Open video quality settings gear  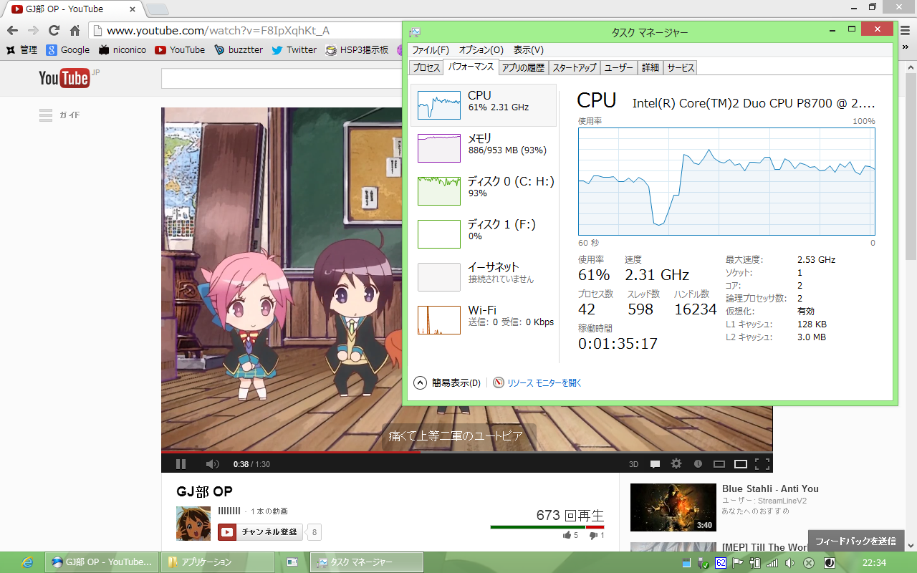tap(676, 464)
